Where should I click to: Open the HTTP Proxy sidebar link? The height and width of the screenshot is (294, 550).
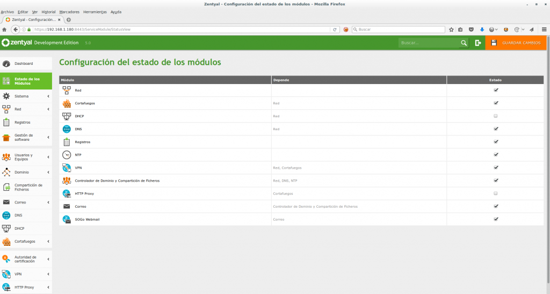pos(24,288)
